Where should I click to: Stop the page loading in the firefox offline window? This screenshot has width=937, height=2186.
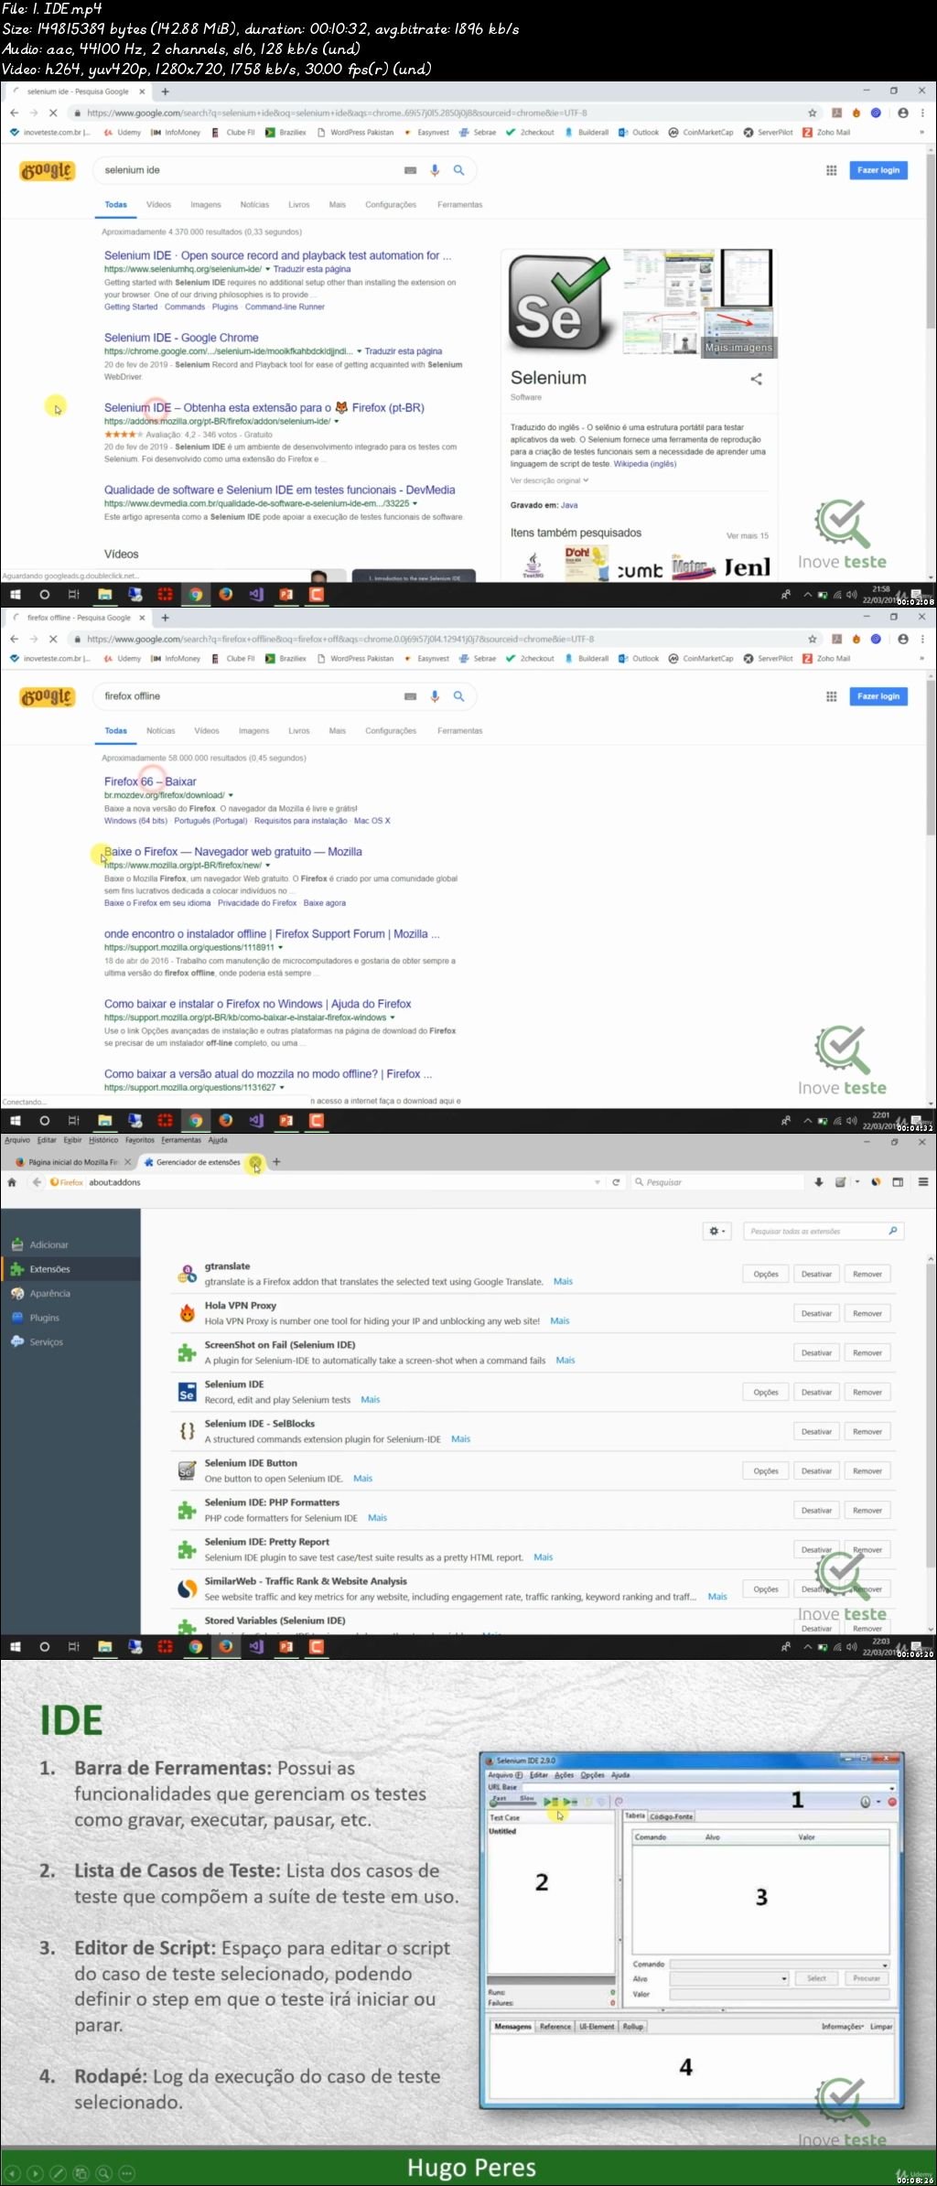click(x=53, y=639)
